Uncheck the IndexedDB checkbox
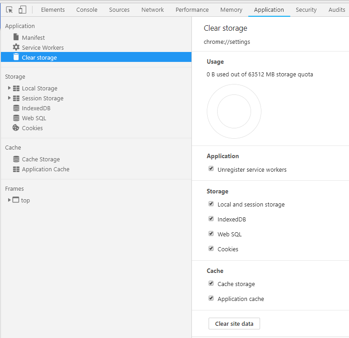 pos(211,219)
